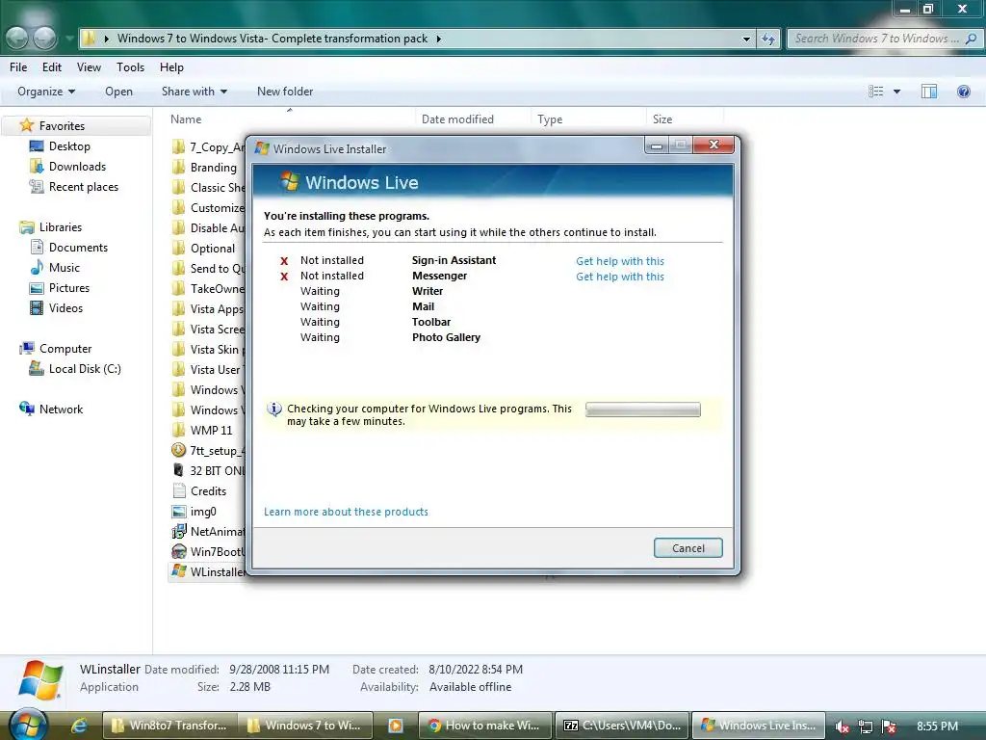The image size is (986, 740).
Task: Click the network tray icon
Action: click(x=866, y=727)
